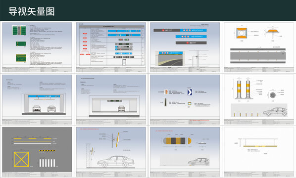The width and height of the screenshot is (296, 178).
Task: Open the chevron arrow sign icons sheet
Action: (185, 99)
